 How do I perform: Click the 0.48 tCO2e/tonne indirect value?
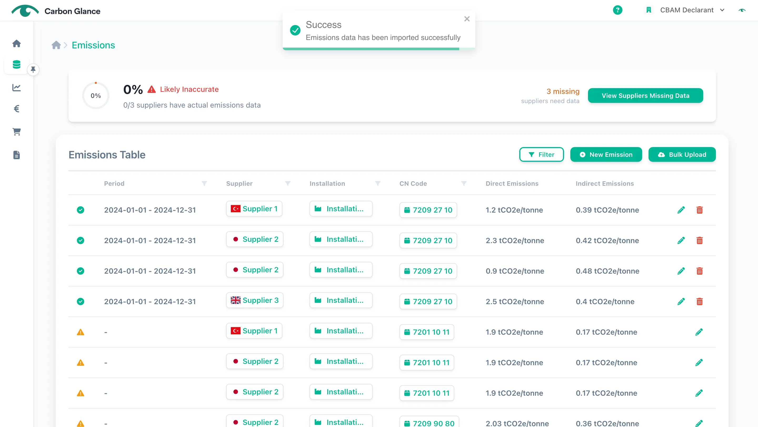click(x=607, y=271)
